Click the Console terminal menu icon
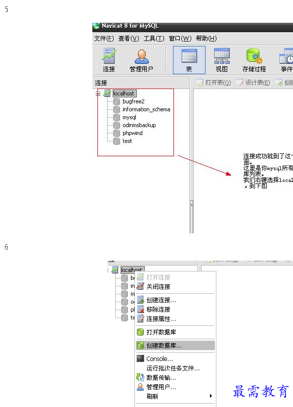 tap(140, 359)
